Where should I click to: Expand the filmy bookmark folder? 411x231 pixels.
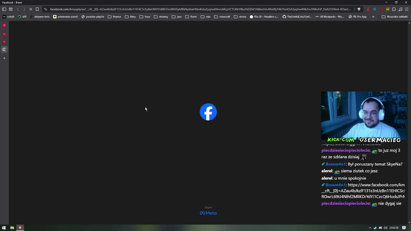point(130,17)
